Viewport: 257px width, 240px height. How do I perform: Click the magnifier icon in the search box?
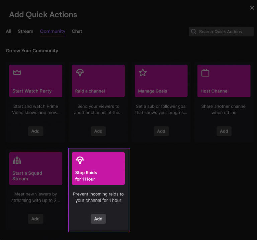pos(194,32)
